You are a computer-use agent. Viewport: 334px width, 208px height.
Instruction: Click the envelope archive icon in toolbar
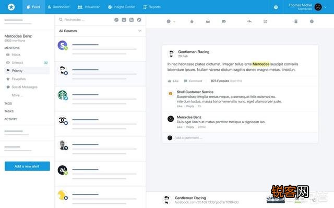pyautogui.click(x=208, y=21)
